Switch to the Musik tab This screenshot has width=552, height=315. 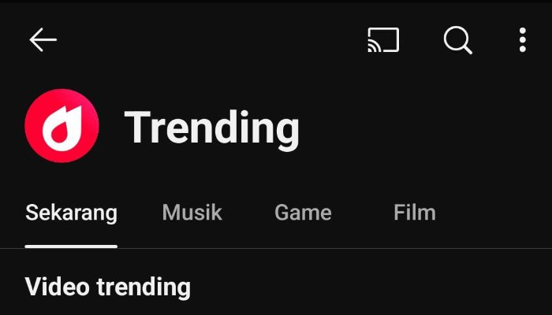coord(192,212)
